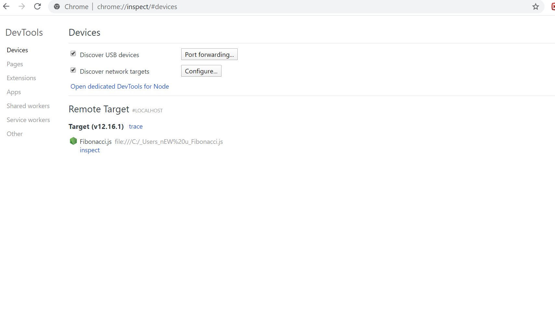Reload the inspect page

37,6
